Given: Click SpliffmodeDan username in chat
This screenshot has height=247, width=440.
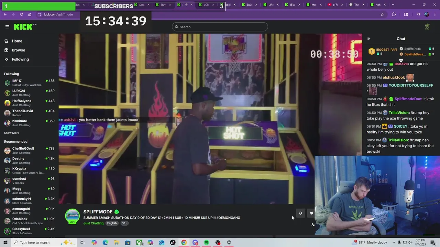Looking at the screenshot, I should (408, 99).
